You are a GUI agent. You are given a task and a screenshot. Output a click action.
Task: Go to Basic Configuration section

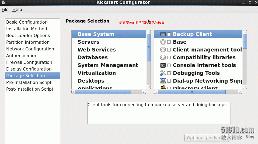point(33,22)
